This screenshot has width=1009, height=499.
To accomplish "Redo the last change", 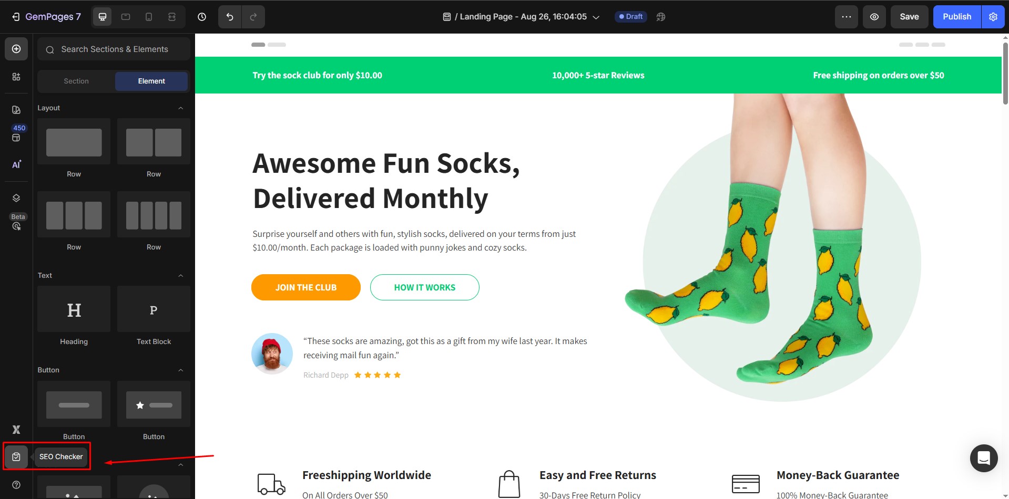I will 254,16.
